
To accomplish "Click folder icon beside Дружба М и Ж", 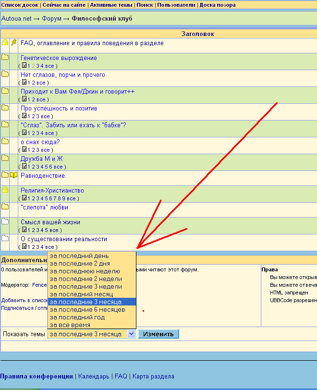I will [5, 158].
